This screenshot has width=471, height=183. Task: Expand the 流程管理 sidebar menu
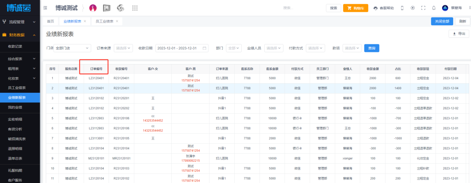[20, 22]
